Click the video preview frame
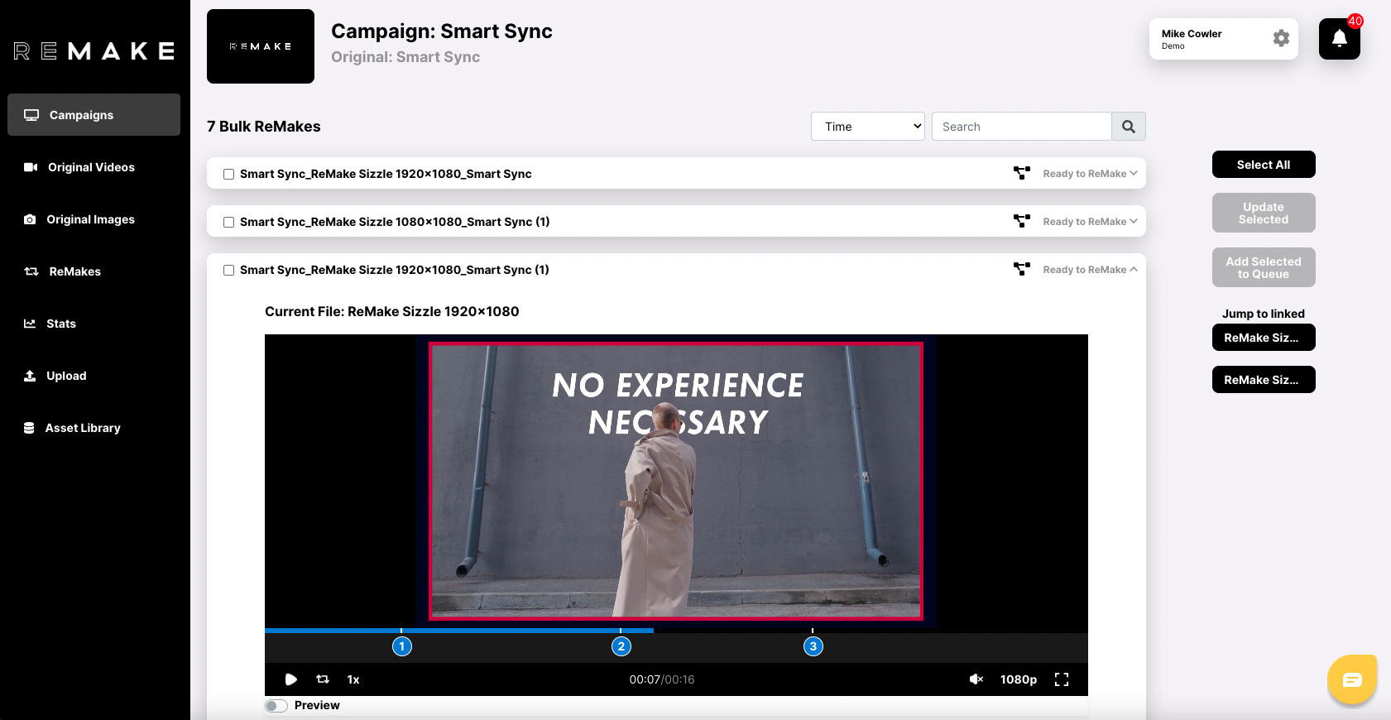Screen dimensions: 1391x720 (676, 481)
